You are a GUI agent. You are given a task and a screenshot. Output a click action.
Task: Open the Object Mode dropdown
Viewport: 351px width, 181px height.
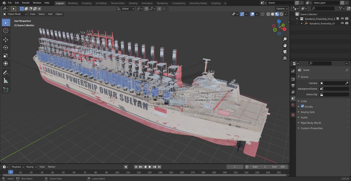(15, 14)
